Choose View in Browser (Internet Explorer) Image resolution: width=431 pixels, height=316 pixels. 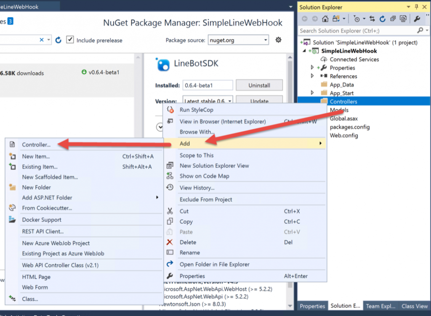[223, 122]
